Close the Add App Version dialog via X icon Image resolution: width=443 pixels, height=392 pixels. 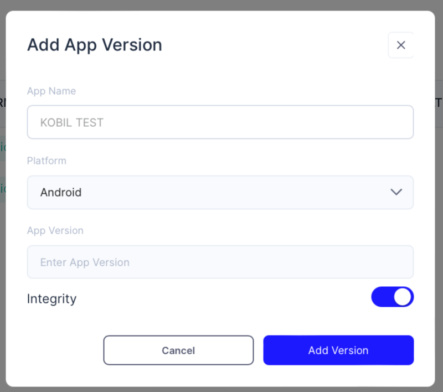(400, 45)
